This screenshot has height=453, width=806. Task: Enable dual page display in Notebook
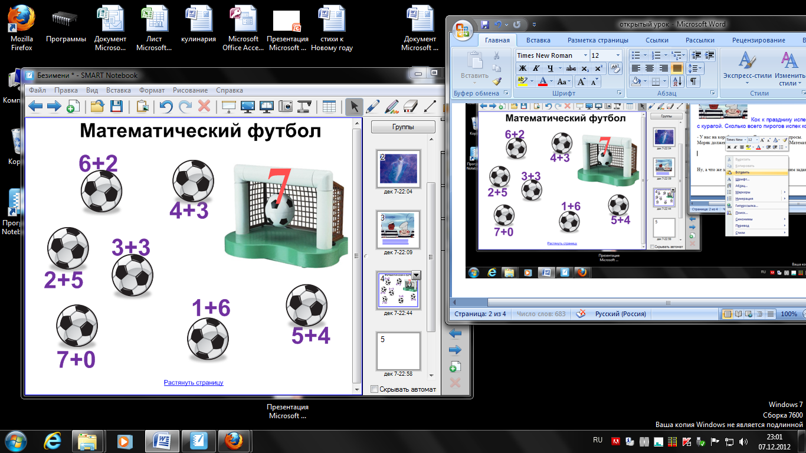[x=267, y=106]
